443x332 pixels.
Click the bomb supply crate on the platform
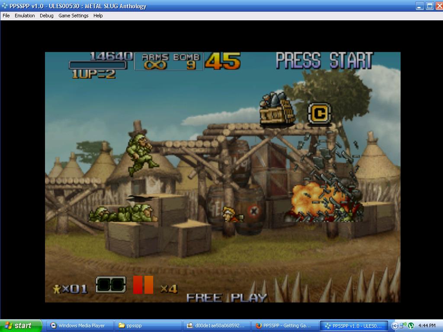coord(277,111)
